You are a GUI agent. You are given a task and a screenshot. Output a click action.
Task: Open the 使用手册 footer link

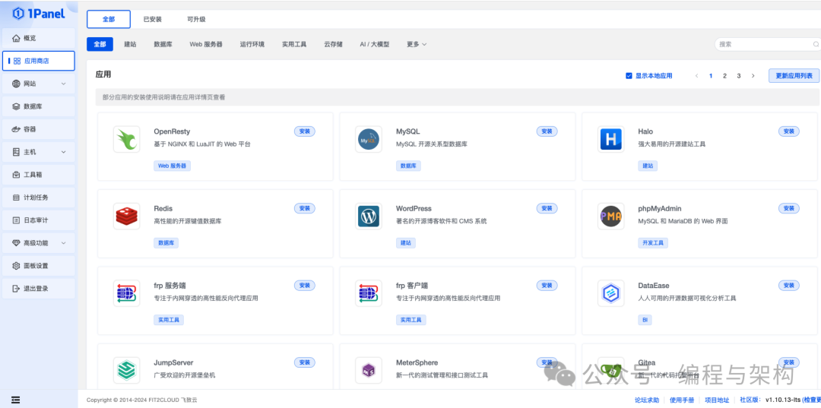[x=682, y=400]
